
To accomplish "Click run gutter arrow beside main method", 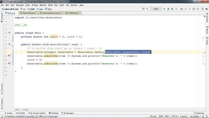I will pyautogui.click(x=9, y=44).
